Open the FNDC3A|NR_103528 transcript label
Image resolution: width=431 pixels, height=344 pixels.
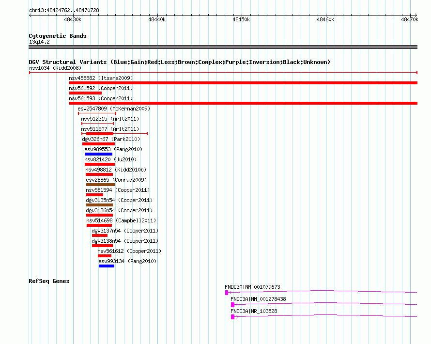[254, 311]
